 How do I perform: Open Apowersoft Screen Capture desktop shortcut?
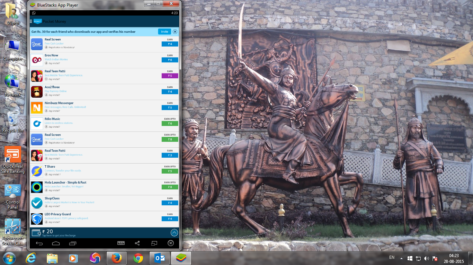coord(13,232)
